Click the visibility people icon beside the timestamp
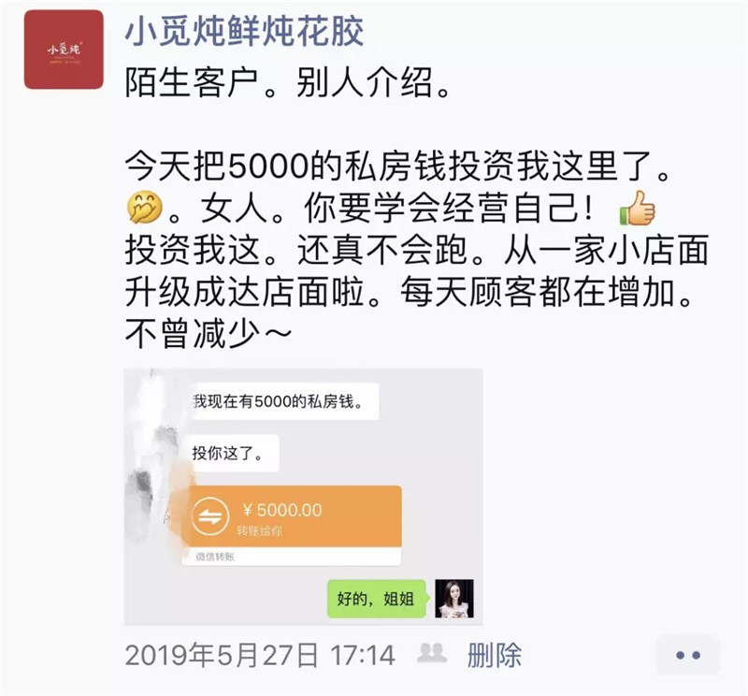 click(432, 653)
